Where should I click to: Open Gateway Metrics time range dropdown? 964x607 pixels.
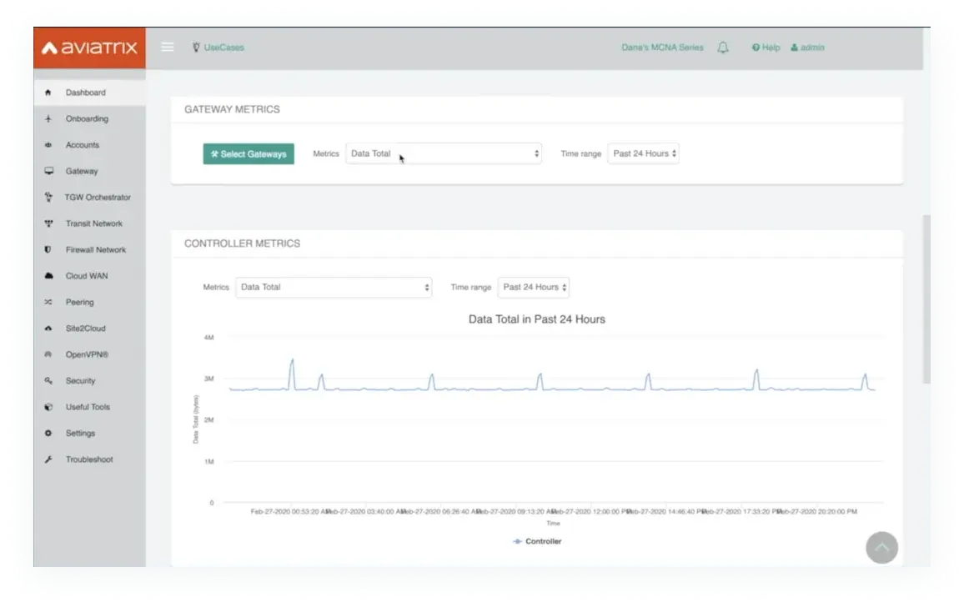(x=643, y=153)
